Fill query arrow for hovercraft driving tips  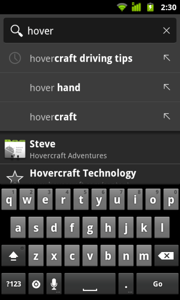(167, 58)
